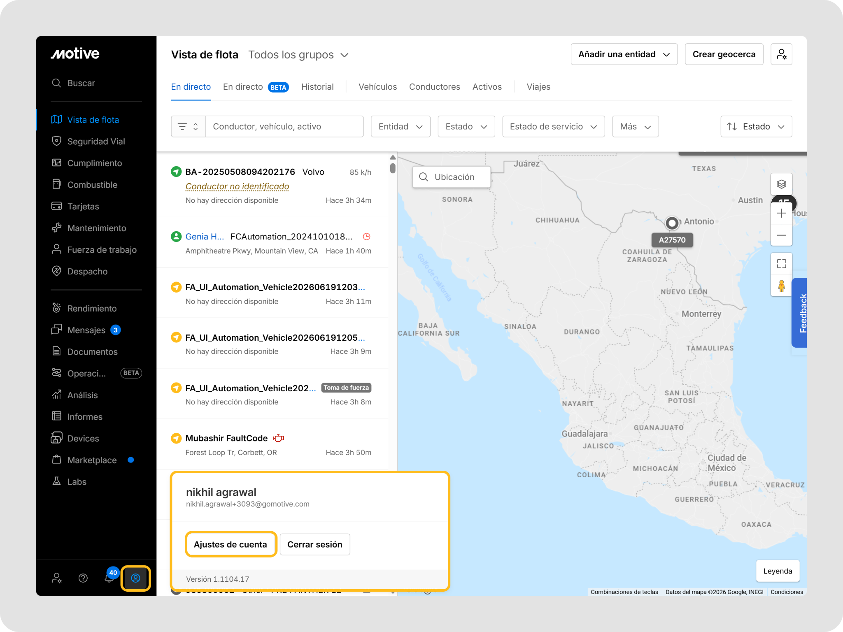Open the Estado filter dropdown

point(466,126)
